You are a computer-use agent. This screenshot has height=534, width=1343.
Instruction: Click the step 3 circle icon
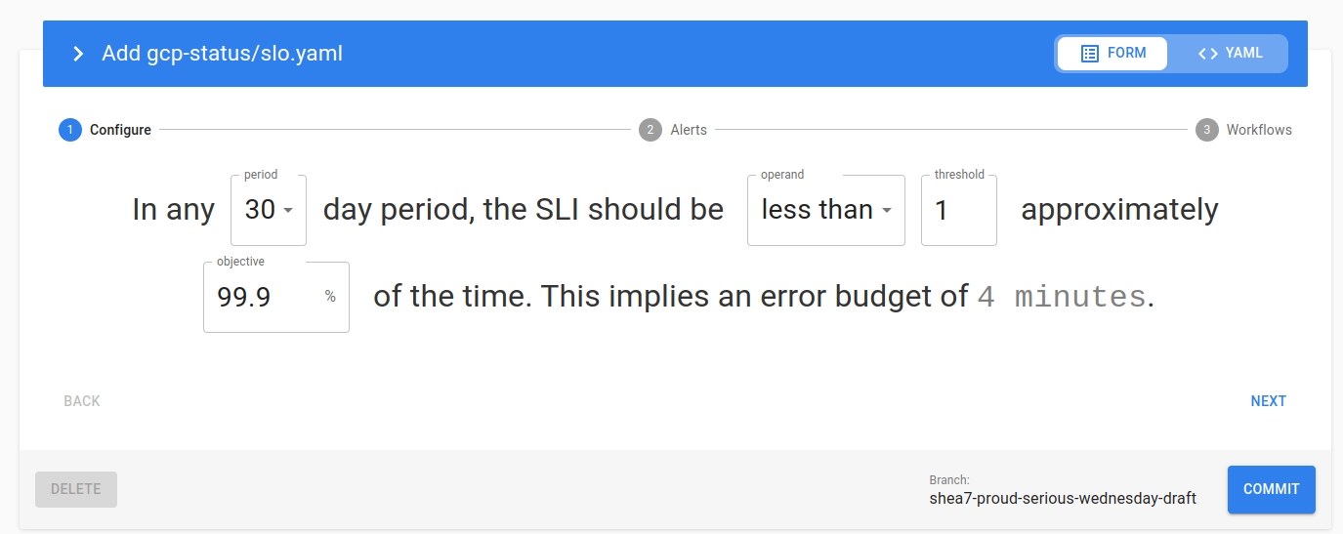point(1206,130)
